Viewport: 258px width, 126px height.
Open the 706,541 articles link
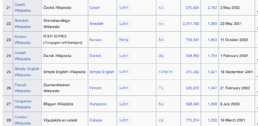[192, 40]
